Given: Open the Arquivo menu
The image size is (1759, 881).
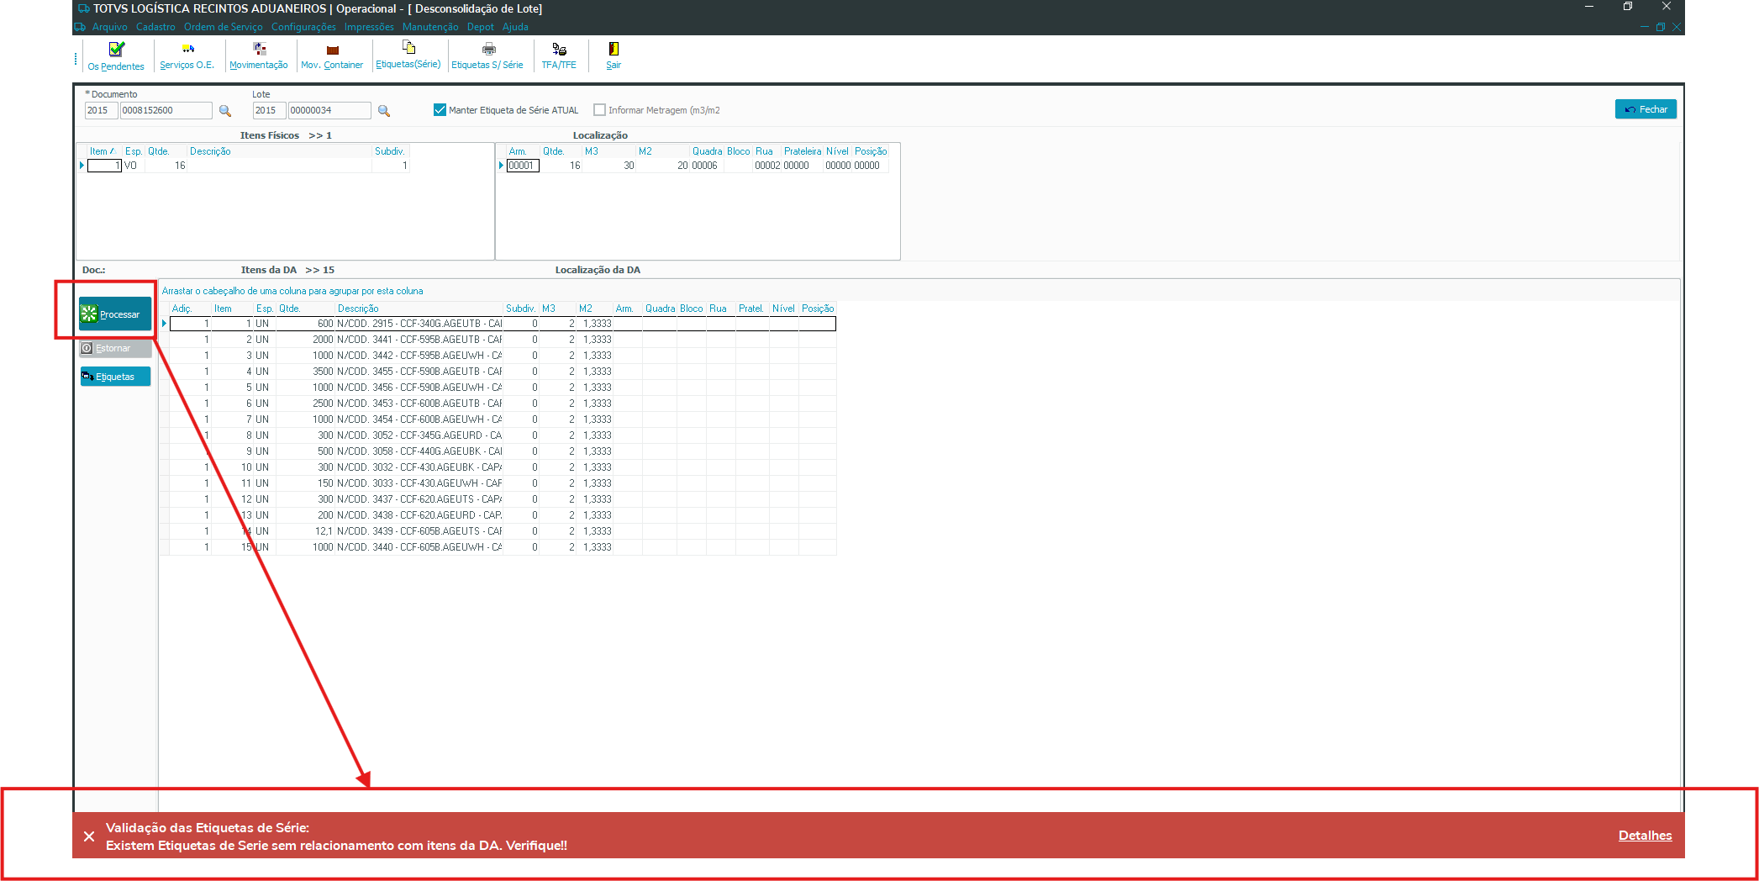Looking at the screenshot, I should click(x=110, y=27).
